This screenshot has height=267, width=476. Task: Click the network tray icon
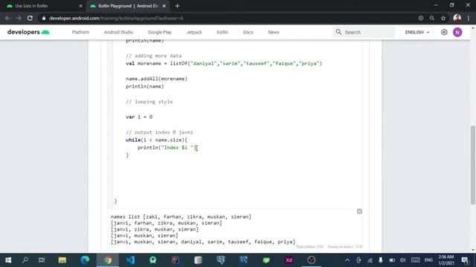pyautogui.click(x=370, y=260)
